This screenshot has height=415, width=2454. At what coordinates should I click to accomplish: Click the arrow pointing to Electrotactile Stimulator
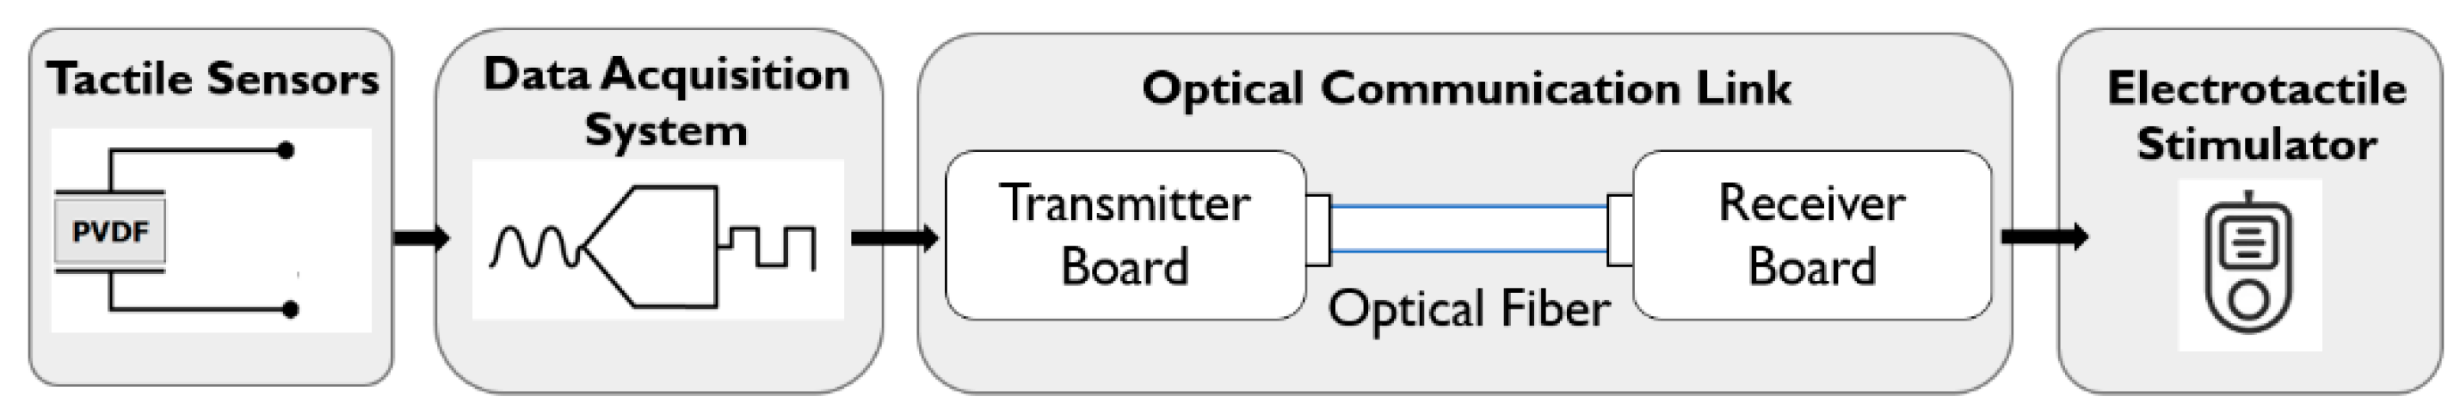pos(2044,236)
